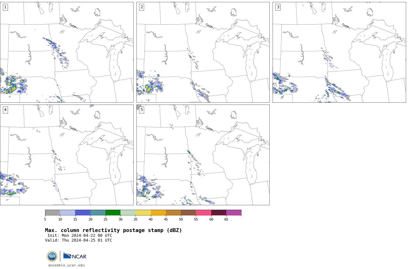Click the panel number label 4

(x=5, y=110)
